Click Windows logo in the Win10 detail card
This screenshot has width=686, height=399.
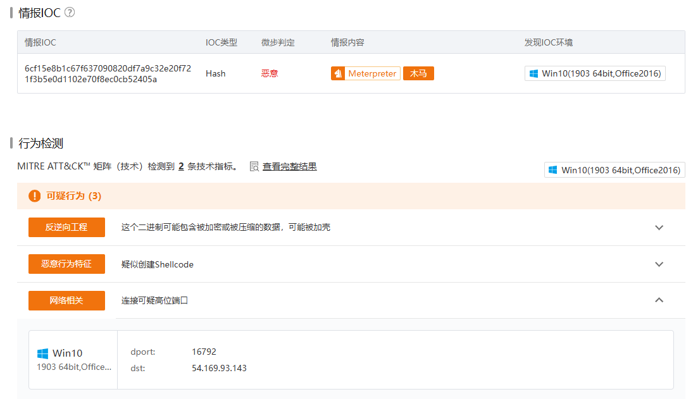[43, 353]
